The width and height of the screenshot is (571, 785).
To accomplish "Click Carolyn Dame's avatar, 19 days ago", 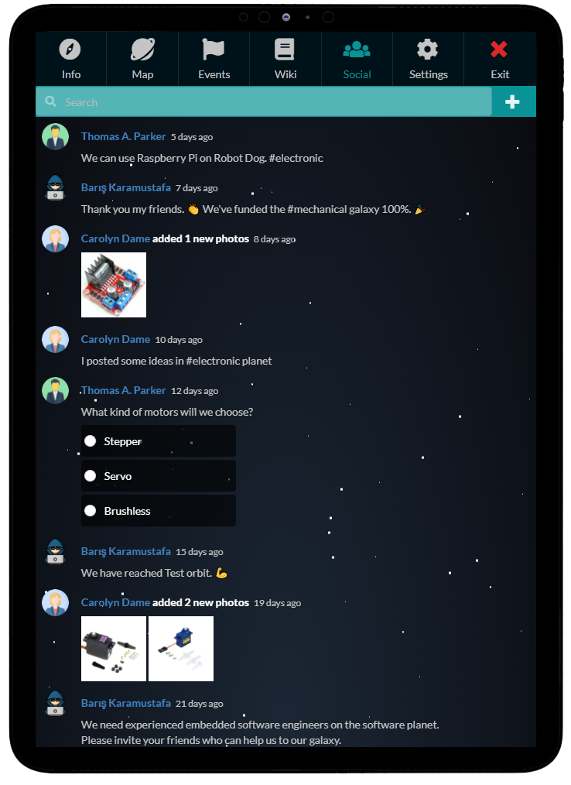I will pos(55,603).
